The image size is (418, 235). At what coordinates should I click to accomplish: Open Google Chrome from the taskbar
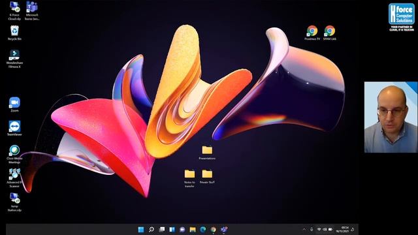(x=214, y=229)
